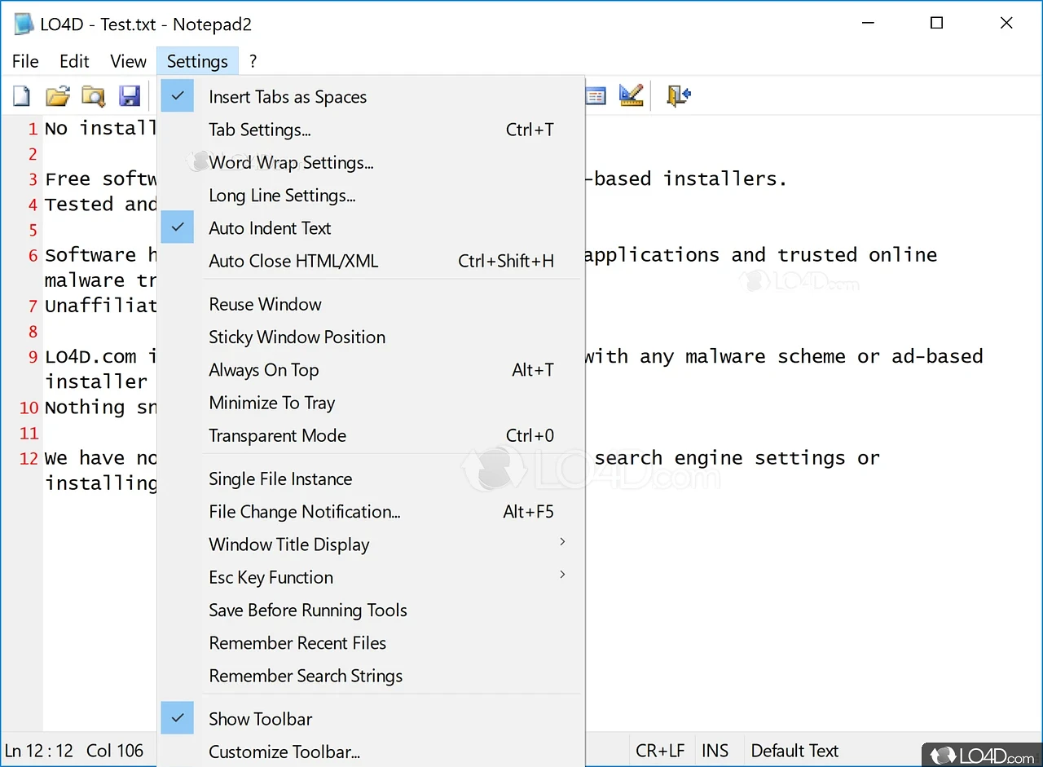The height and width of the screenshot is (767, 1043).
Task: Select Customize Toolbar... menu entry
Action: point(372,752)
